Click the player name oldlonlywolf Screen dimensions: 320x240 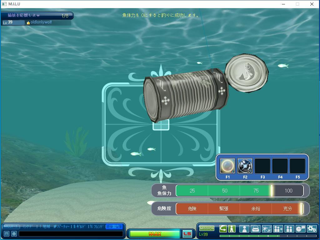pyautogui.click(x=41, y=22)
